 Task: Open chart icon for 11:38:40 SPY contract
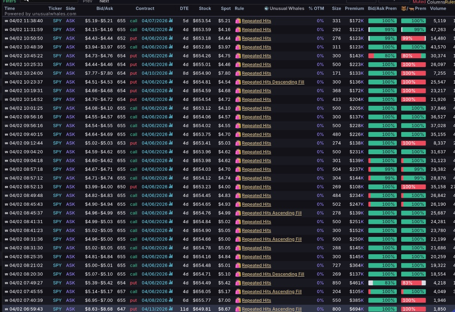171,20
